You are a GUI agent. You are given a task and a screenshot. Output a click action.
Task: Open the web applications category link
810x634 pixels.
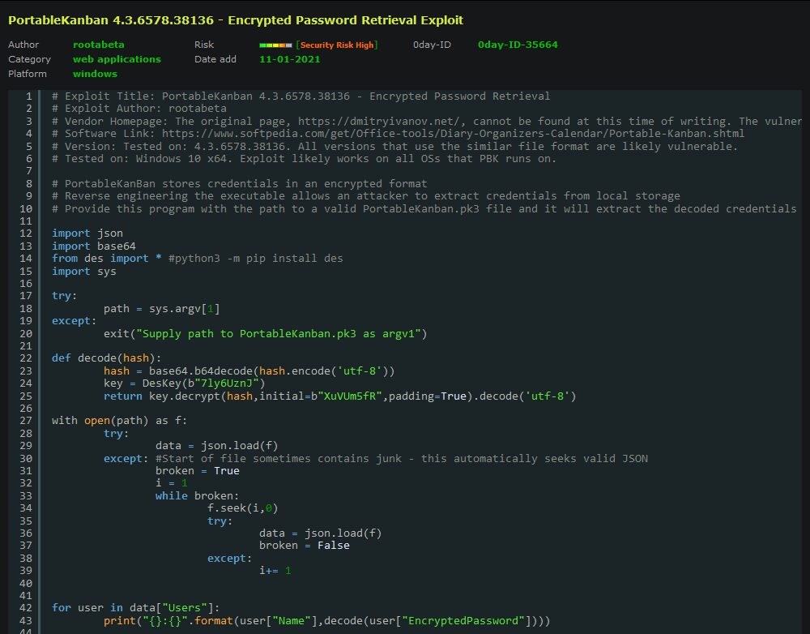point(117,59)
